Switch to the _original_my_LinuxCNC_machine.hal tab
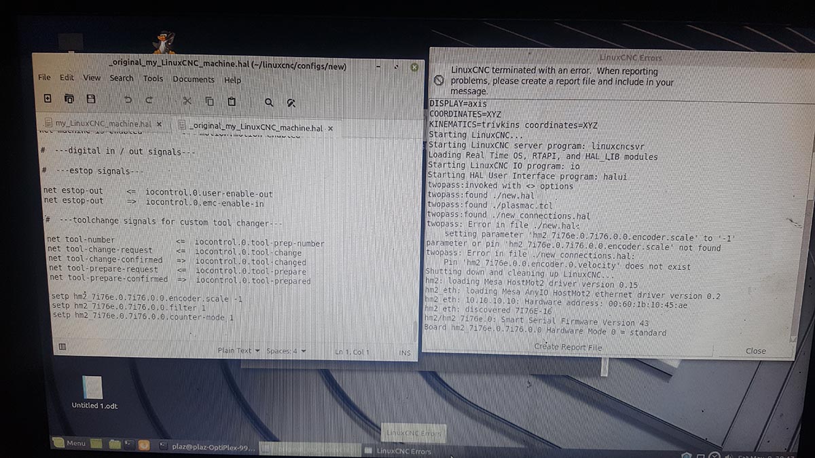 256,128
